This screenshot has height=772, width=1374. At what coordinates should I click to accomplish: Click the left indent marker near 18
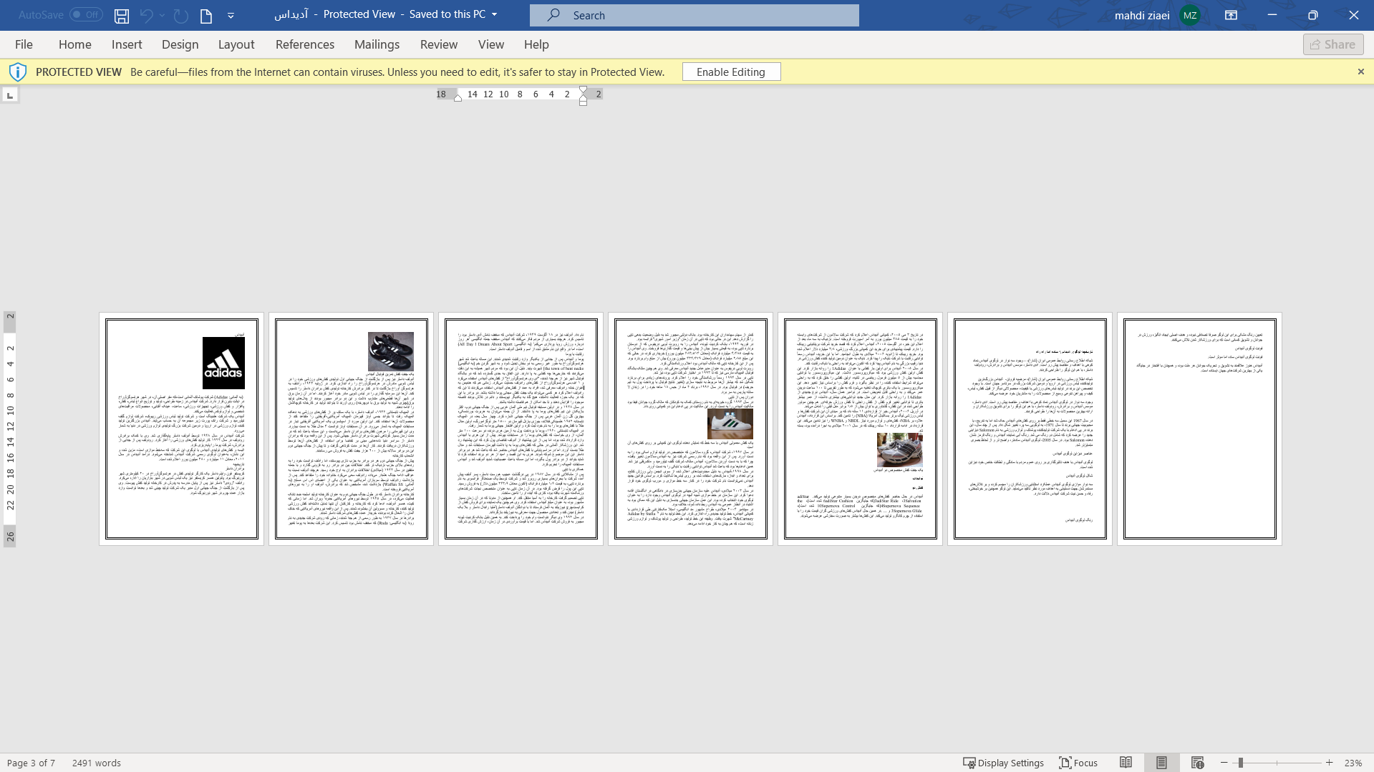point(458,99)
